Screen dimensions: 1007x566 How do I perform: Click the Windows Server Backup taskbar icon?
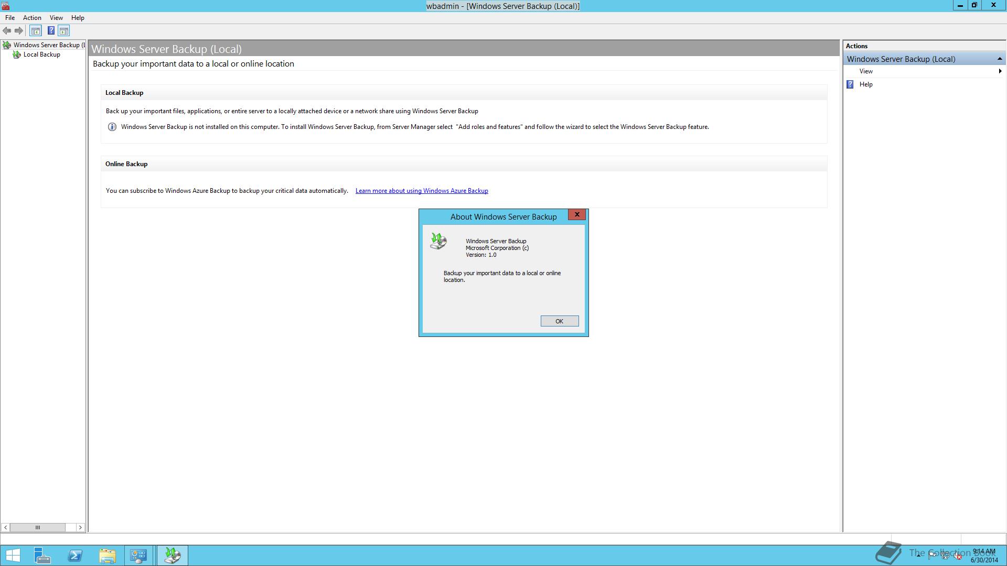coord(173,556)
